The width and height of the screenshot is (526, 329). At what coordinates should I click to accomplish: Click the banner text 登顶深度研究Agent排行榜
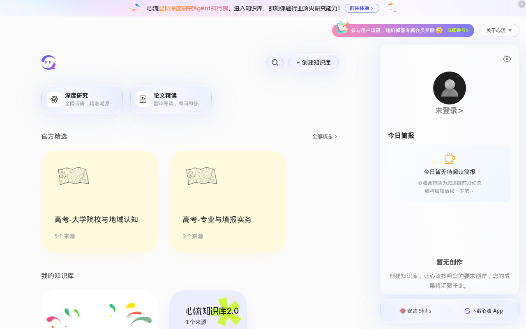[x=194, y=8]
